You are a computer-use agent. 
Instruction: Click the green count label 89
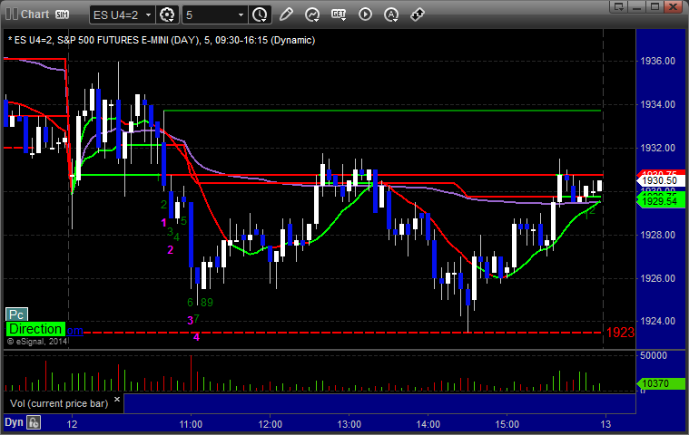click(207, 302)
